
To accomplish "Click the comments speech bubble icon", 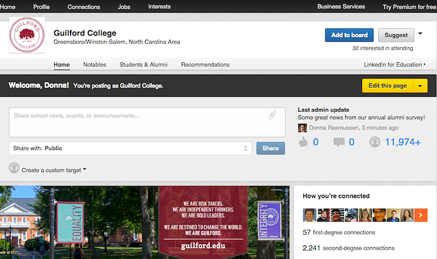I will pos(339,142).
